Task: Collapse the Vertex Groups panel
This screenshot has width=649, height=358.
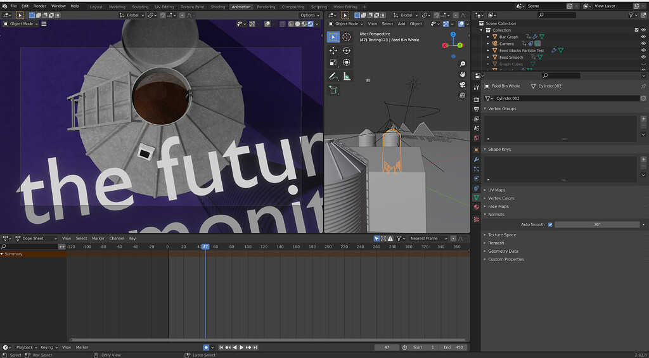Action: click(x=502, y=108)
